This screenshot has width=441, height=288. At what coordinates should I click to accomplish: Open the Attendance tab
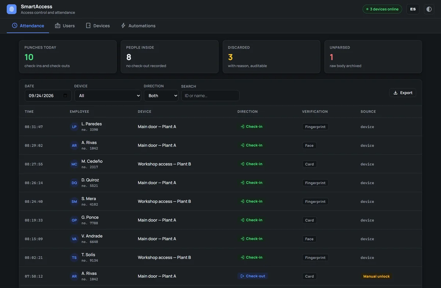pyautogui.click(x=28, y=26)
